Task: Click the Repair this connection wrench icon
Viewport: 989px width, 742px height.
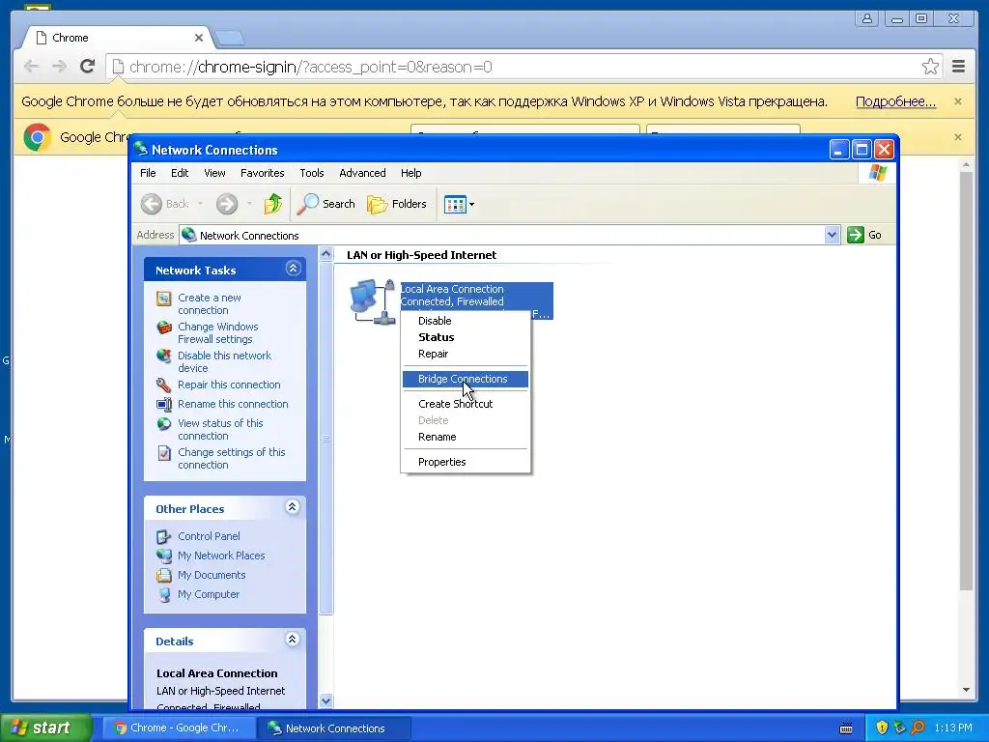Action: coord(164,385)
